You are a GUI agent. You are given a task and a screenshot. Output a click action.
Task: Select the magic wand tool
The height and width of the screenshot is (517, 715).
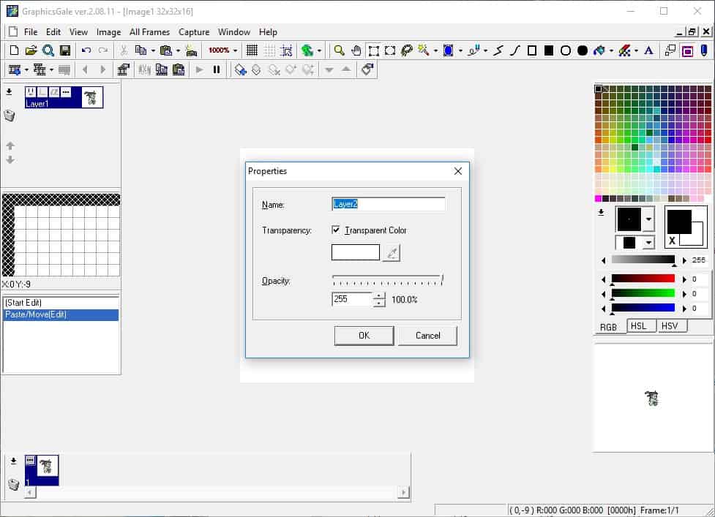click(x=423, y=50)
